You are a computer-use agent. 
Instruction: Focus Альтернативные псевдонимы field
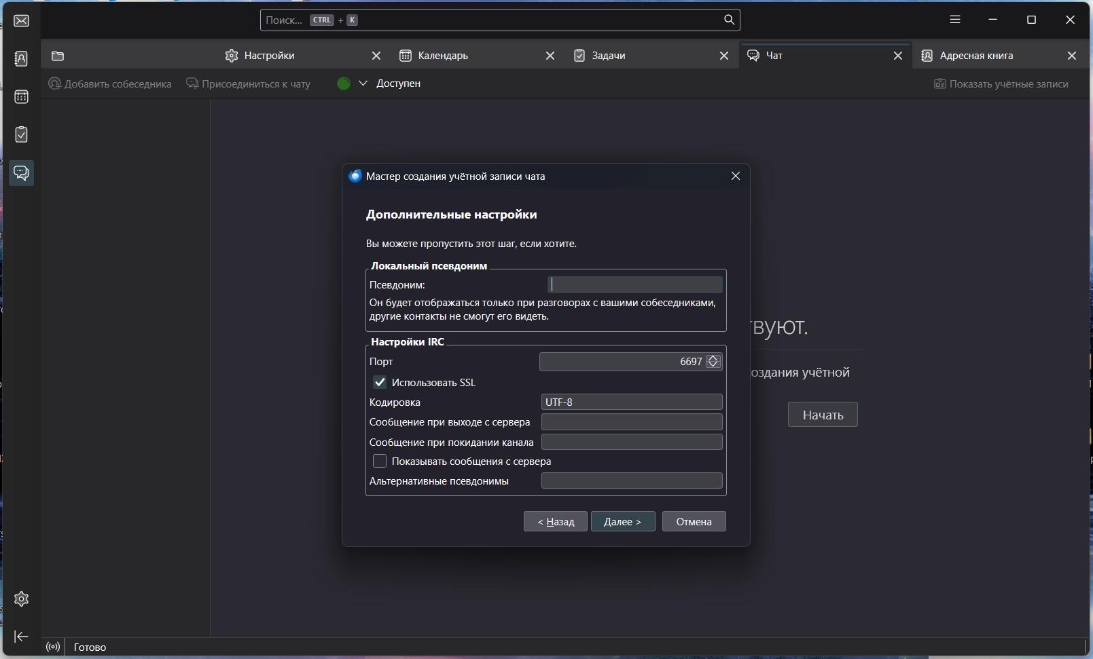coord(632,481)
